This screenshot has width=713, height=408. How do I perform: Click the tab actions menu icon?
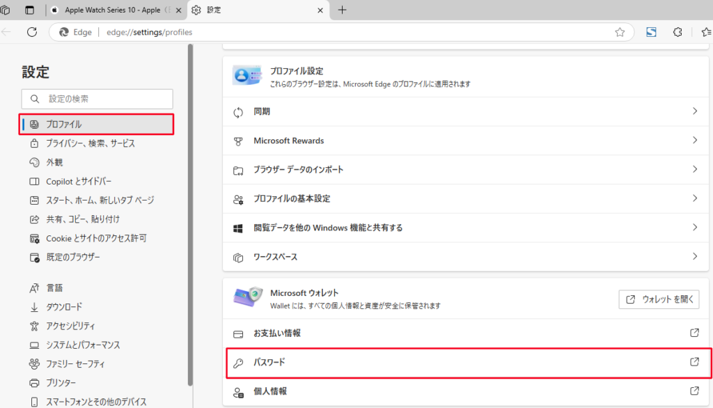point(29,10)
